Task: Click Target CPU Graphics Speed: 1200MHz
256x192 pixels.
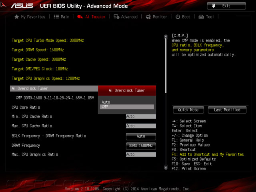Action: [46, 78]
